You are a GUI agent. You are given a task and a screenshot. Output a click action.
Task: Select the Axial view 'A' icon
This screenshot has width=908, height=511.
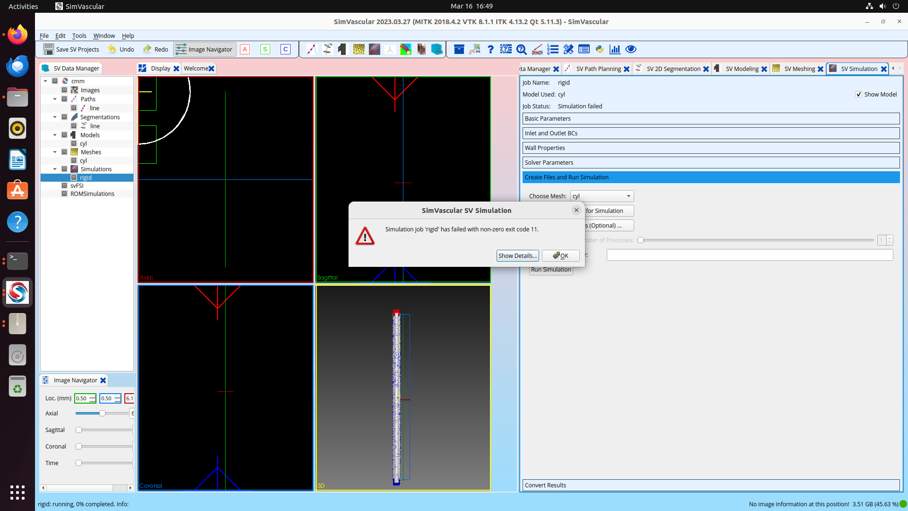(x=245, y=49)
